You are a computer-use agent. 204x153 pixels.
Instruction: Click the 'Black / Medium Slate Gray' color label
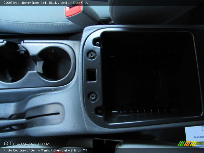[x=69, y=3]
